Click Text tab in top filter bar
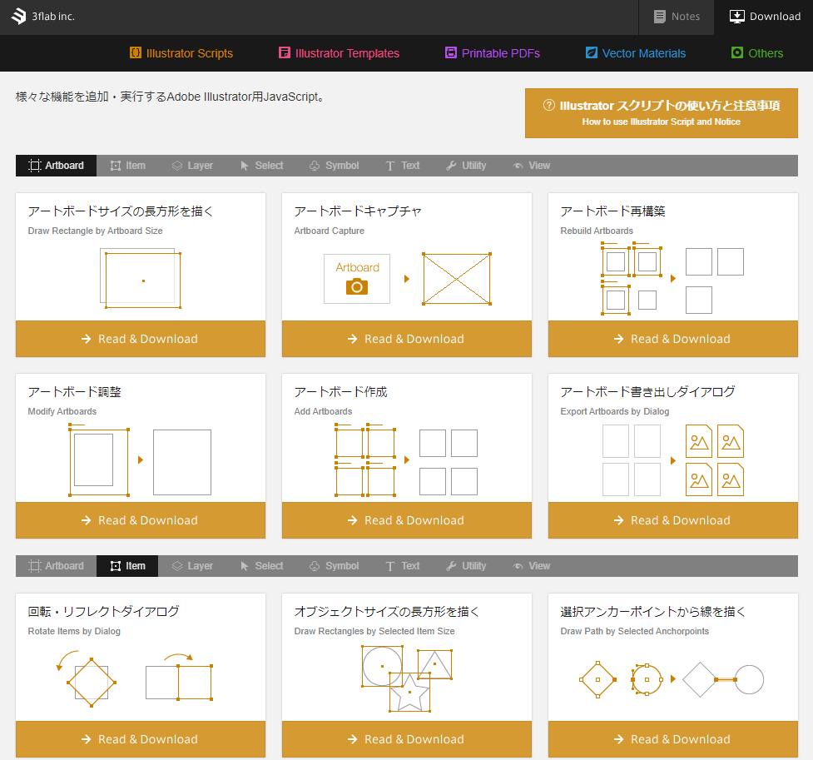The height and width of the screenshot is (760, 813). click(402, 166)
